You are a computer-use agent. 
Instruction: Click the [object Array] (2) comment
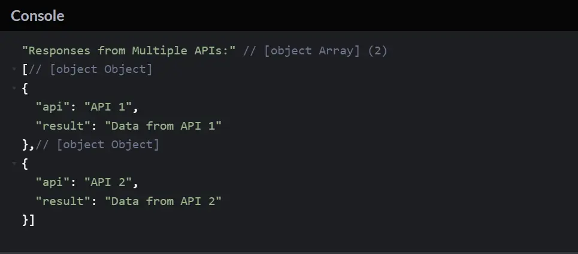coord(315,51)
